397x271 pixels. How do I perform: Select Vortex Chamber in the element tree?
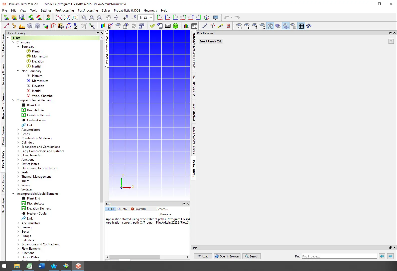point(43,96)
